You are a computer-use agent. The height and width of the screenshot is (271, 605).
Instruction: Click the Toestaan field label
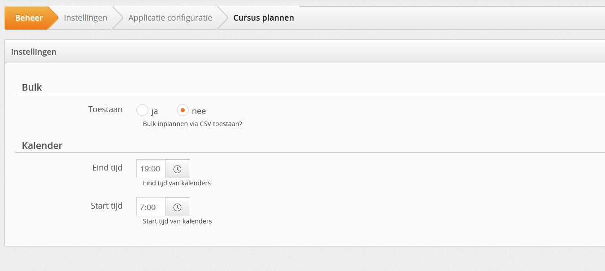coord(105,109)
